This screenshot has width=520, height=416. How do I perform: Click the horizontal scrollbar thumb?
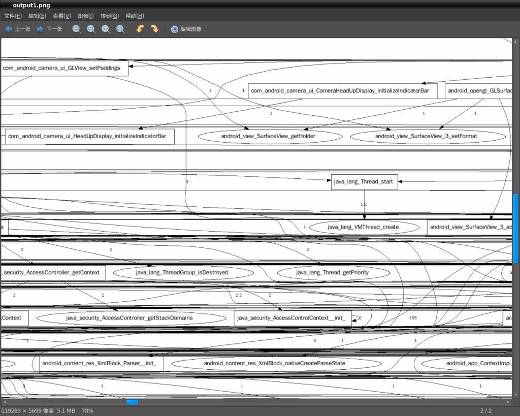(x=132, y=402)
